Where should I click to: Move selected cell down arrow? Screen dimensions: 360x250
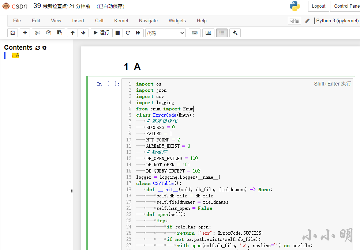[x=83, y=33]
